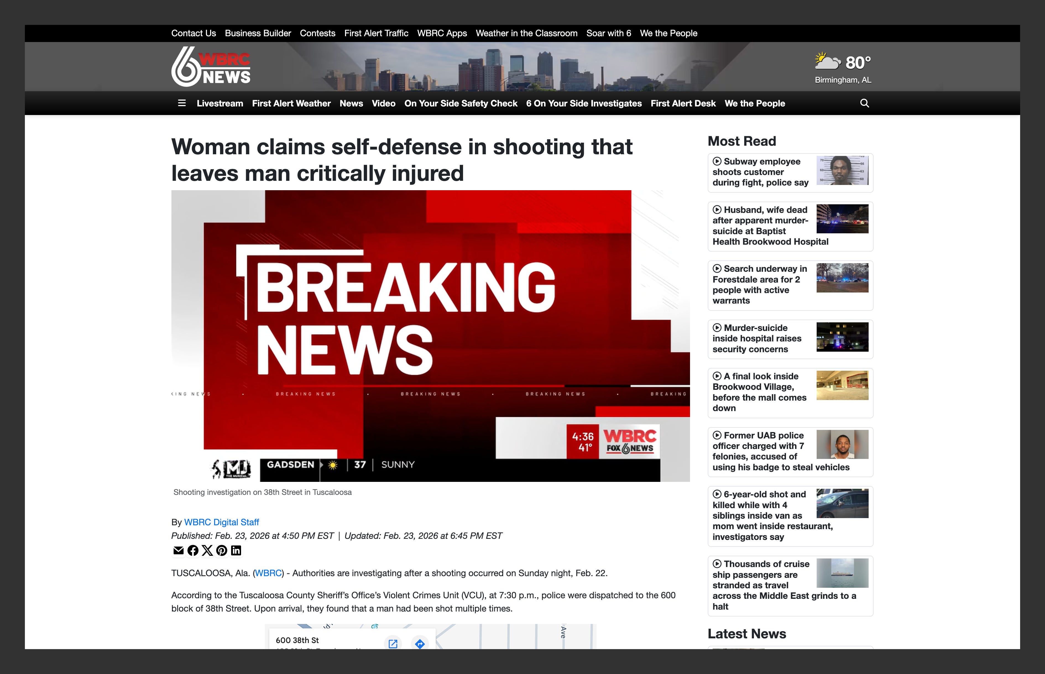Viewport: 1045px width, 674px height.
Task: Share article on Pinterest
Action: pyautogui.click(x=221, y=551)
